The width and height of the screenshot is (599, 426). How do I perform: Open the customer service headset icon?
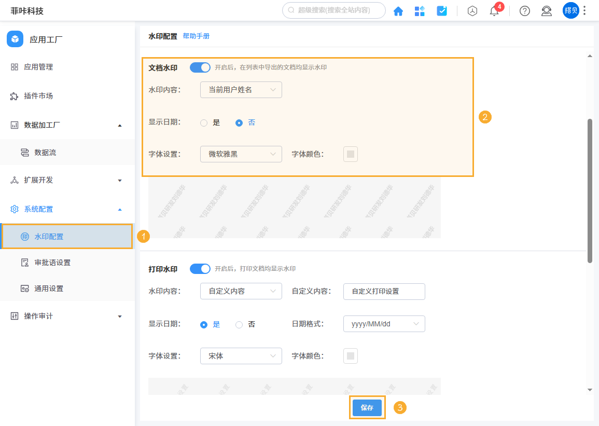(x=546, y=11)
